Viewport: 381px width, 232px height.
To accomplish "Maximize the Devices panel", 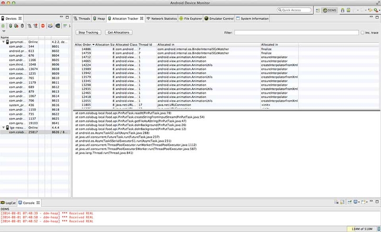I will 67,17.
